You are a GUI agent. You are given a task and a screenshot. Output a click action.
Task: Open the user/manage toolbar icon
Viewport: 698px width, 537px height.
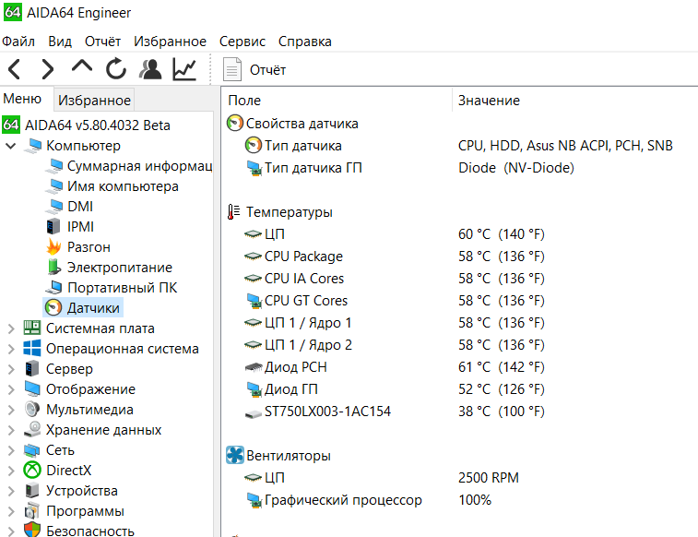(150, 69)
